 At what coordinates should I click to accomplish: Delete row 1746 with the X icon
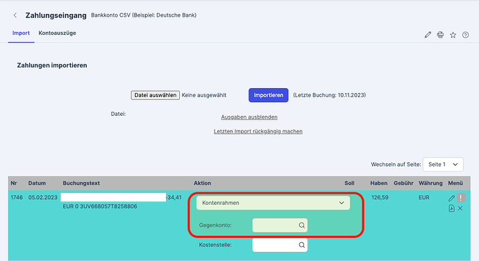460,208
